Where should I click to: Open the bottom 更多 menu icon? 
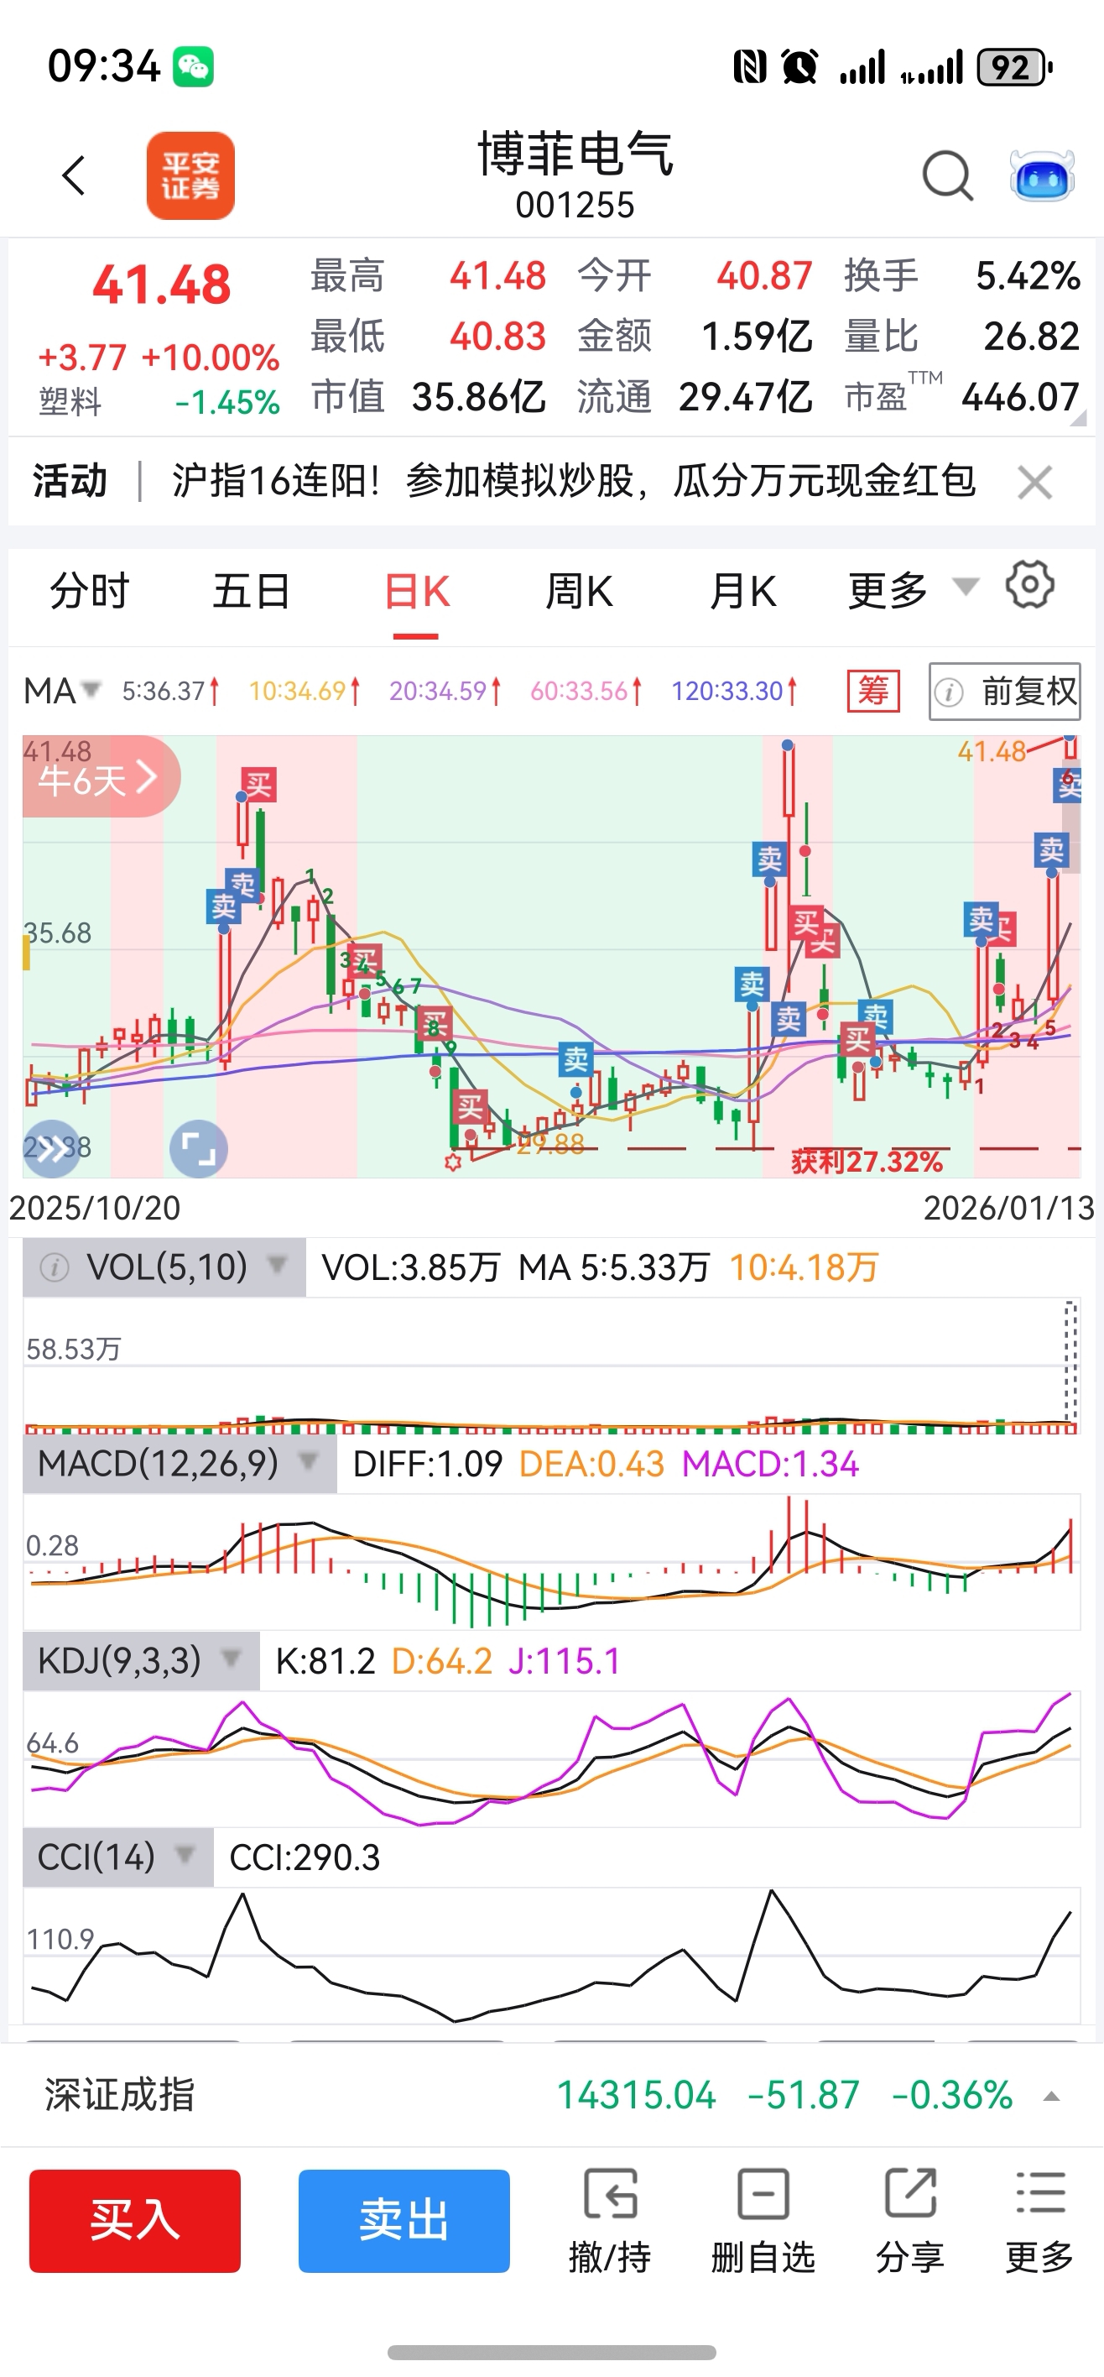pyautogui.click(x=1039, y=2220)
